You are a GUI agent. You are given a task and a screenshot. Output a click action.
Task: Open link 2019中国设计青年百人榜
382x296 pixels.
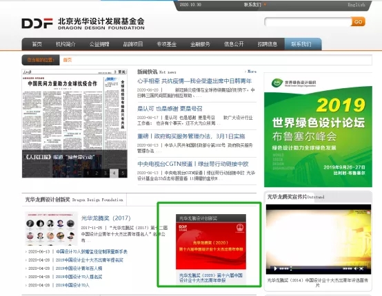click(79, 268)
